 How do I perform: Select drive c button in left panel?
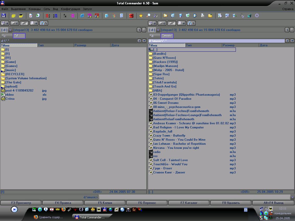pos(15,23)
